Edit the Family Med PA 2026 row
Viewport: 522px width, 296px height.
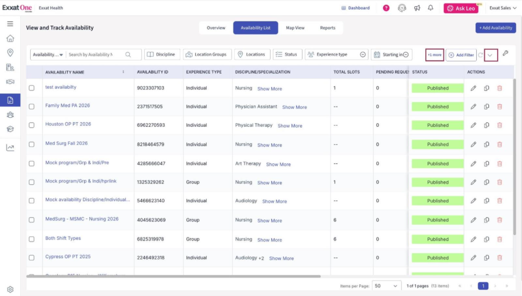pyautogui.click(x=473, y=107)
